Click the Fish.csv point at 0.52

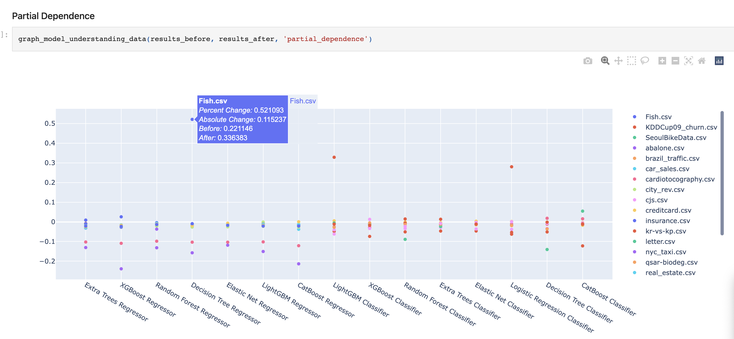tap(192, 119)
